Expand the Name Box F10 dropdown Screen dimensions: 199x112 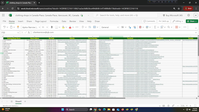click(18, 32)
